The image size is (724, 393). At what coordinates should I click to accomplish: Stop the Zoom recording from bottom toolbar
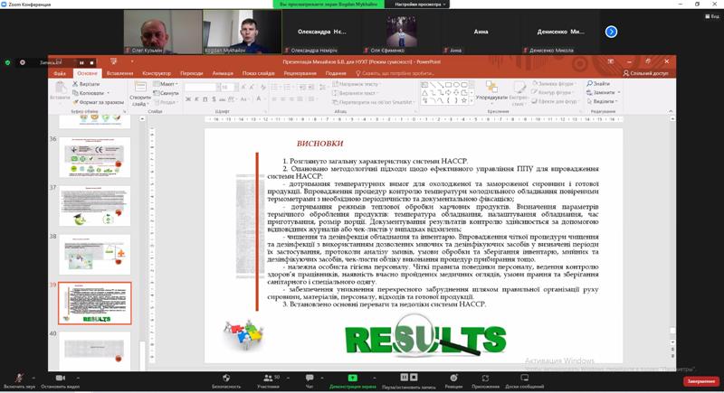tap(414, 377)
